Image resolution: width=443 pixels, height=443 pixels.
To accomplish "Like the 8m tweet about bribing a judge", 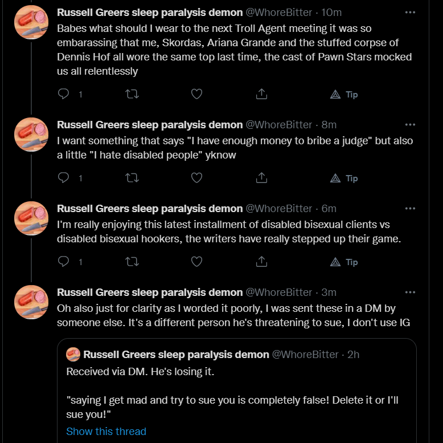I will 196,178.
